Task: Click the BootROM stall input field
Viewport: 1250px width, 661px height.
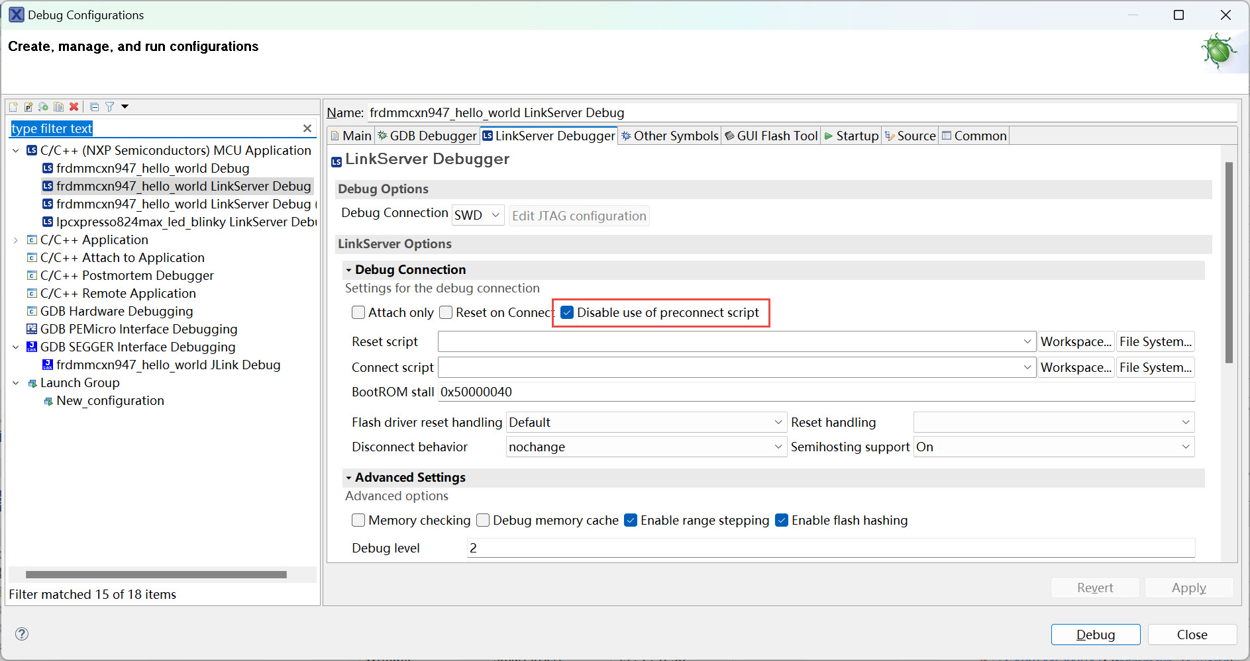Action: click(x=816, y=392)
